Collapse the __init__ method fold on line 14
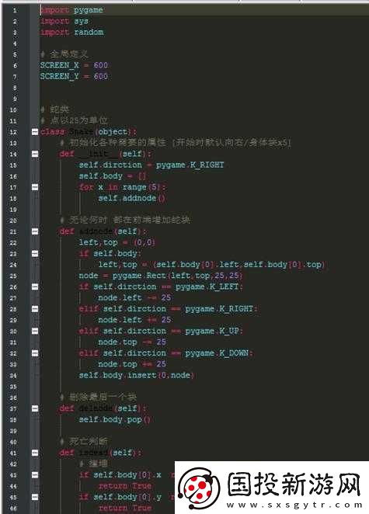Screen dimensions: 369x514 click(35, 154)
